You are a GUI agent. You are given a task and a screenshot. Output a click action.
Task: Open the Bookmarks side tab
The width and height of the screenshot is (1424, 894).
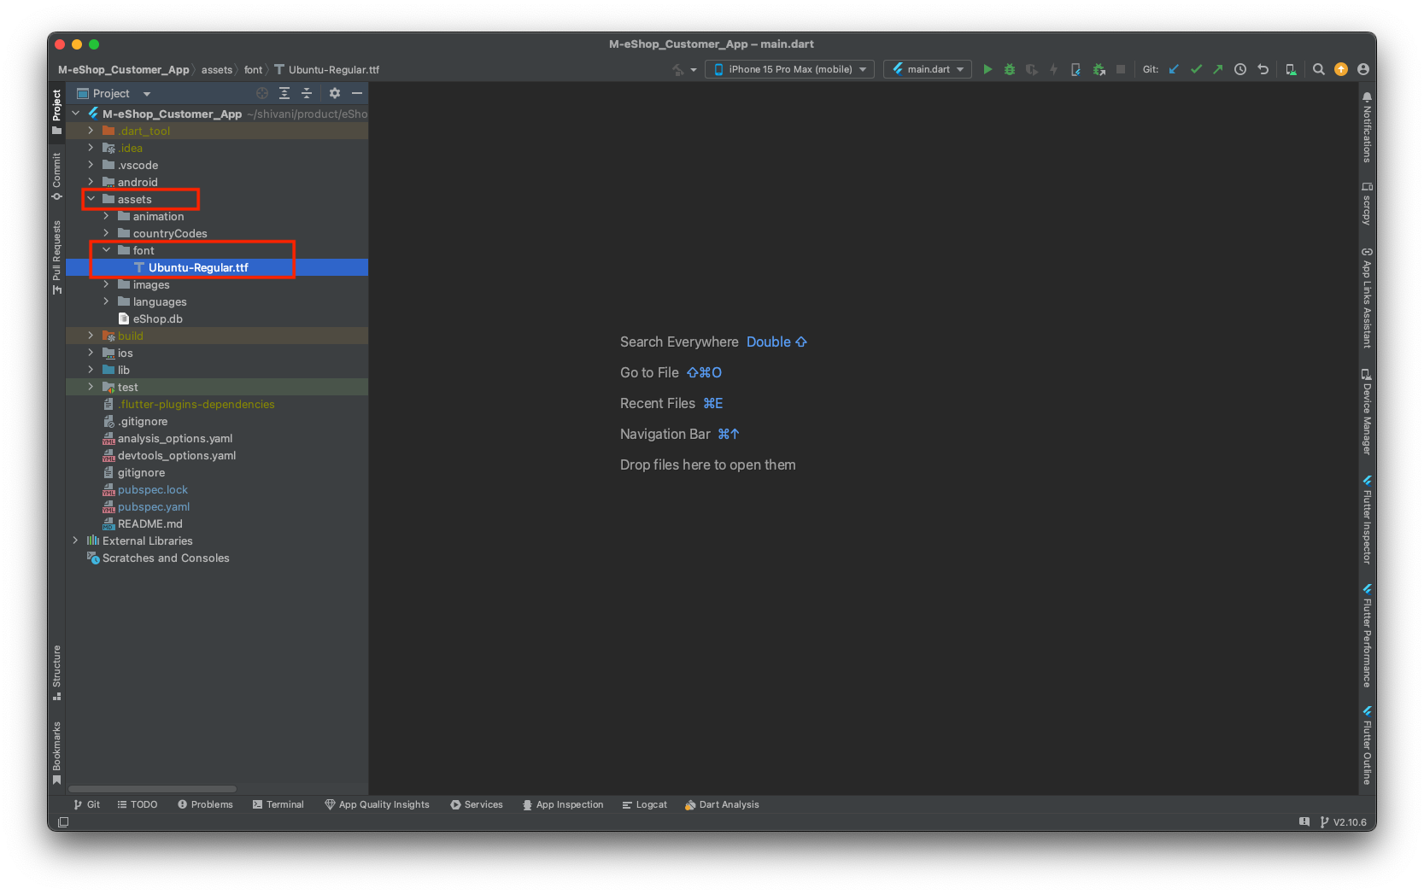56,752
